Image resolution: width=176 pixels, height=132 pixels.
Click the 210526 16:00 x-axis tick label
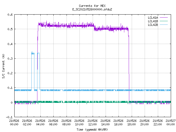click(119, 123)
